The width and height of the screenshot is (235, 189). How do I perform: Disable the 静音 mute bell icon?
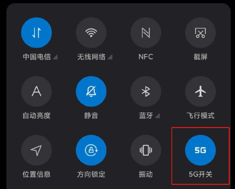pos(91,92)
